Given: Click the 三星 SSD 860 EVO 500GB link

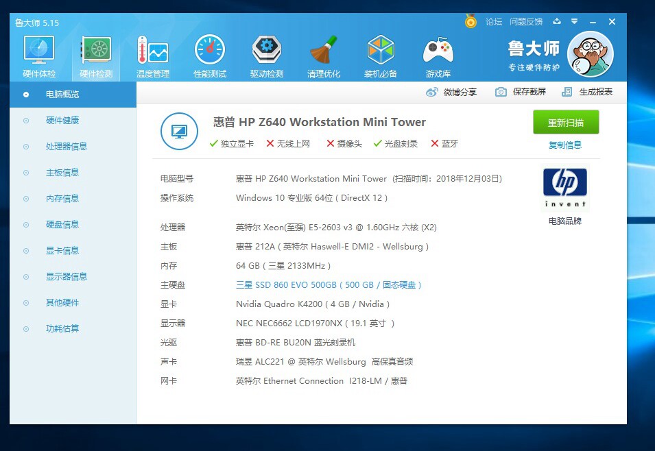Looking at the screenshot, I should 329,285.
